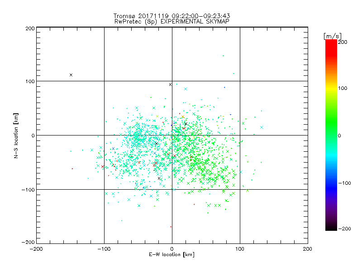Click the x-axis tick label '200'
This screenshot has height=271, width=362.
click(308, 249)
